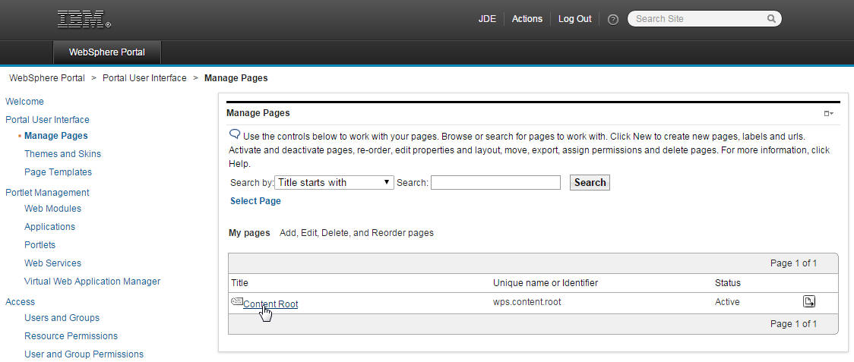Open Applications in the sidebar
The height and width of the screenshot is (362, 854).
point(49,226)
